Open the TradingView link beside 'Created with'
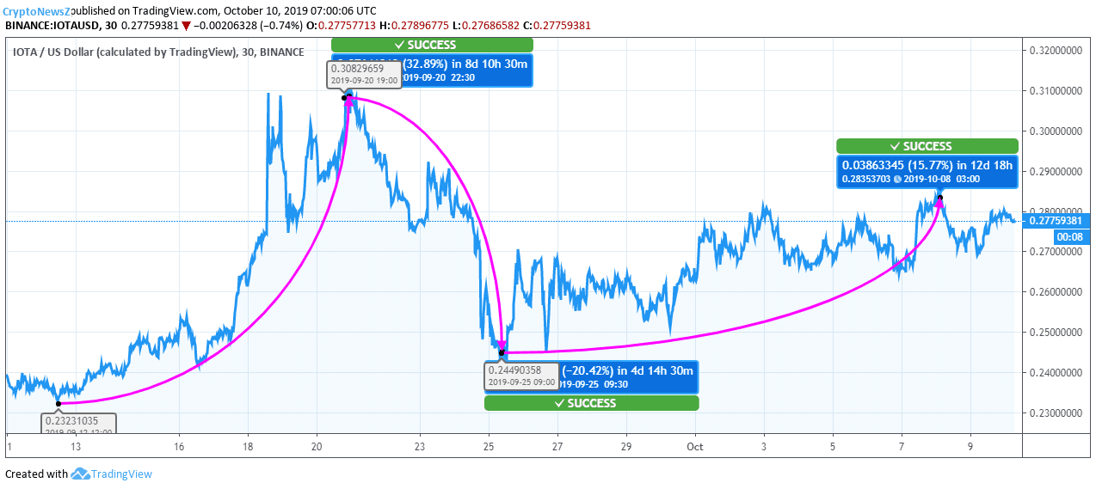This screenshot has height=489, width=1096. (x=122, y=474)
